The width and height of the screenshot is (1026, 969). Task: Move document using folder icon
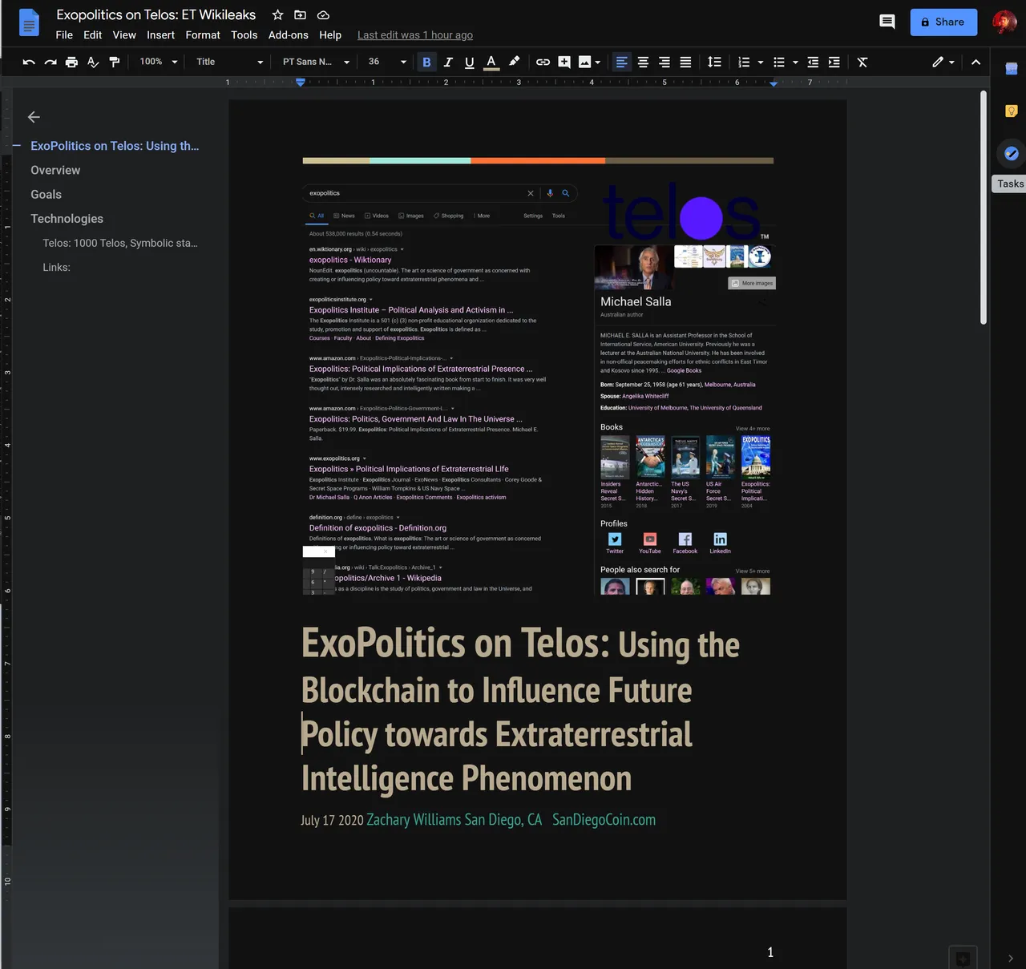pos(301,15)
